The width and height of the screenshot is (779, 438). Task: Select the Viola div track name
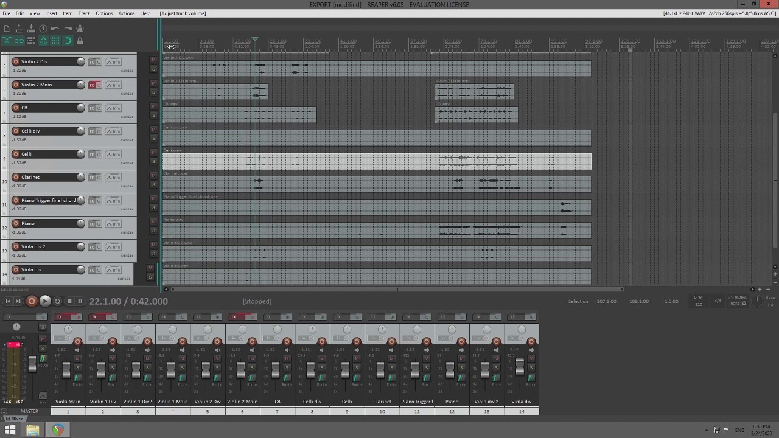point(31,269)
